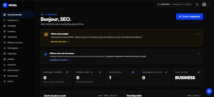
Task: Go to the Médias library
Action: click(x=18, y=59)
